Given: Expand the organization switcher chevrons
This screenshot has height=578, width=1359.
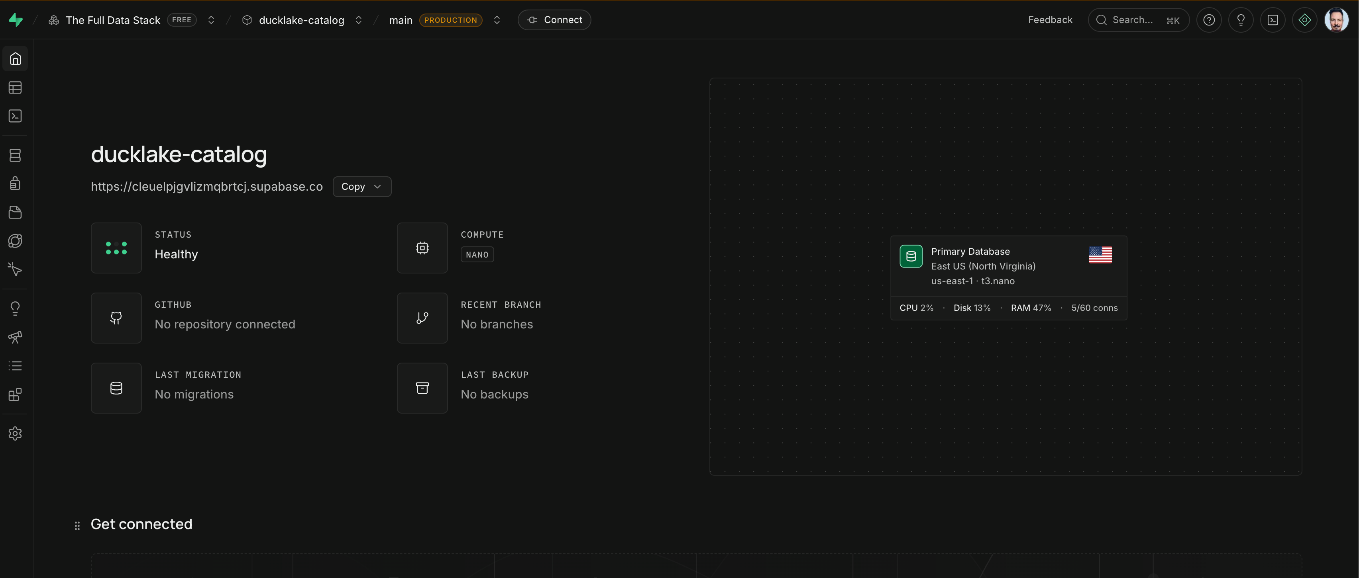Looking at the screenshot, I should pos(211,20).
